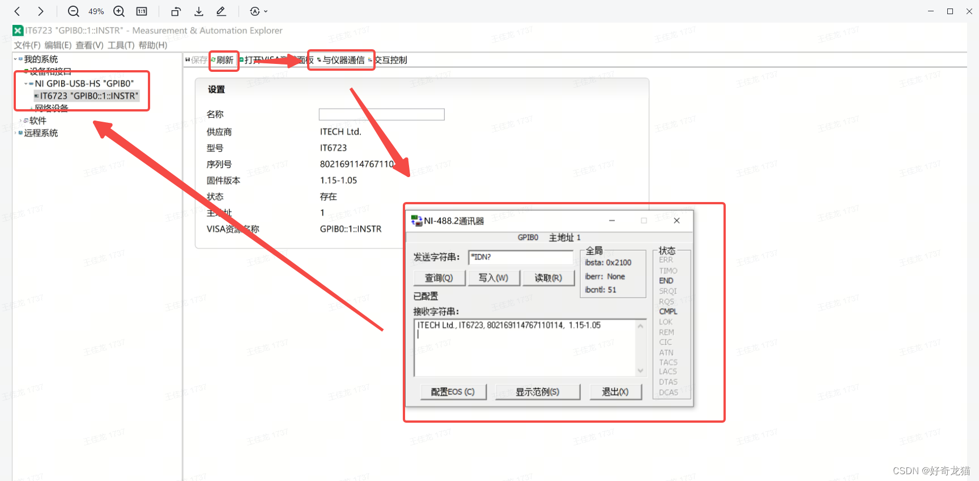Maximize the image viewer window

950,11
